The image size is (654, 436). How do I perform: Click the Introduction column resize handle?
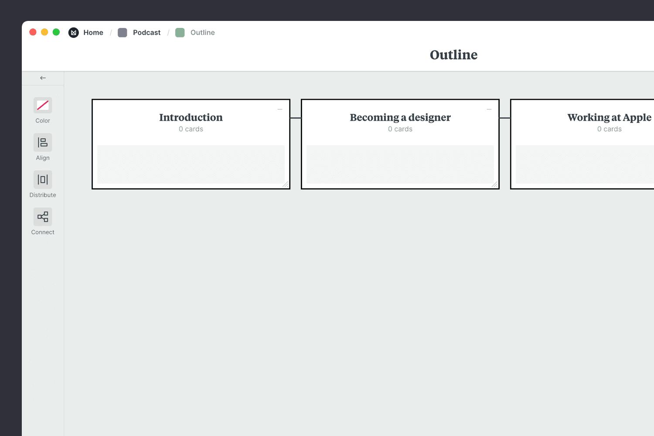click(x=286, y=185)
